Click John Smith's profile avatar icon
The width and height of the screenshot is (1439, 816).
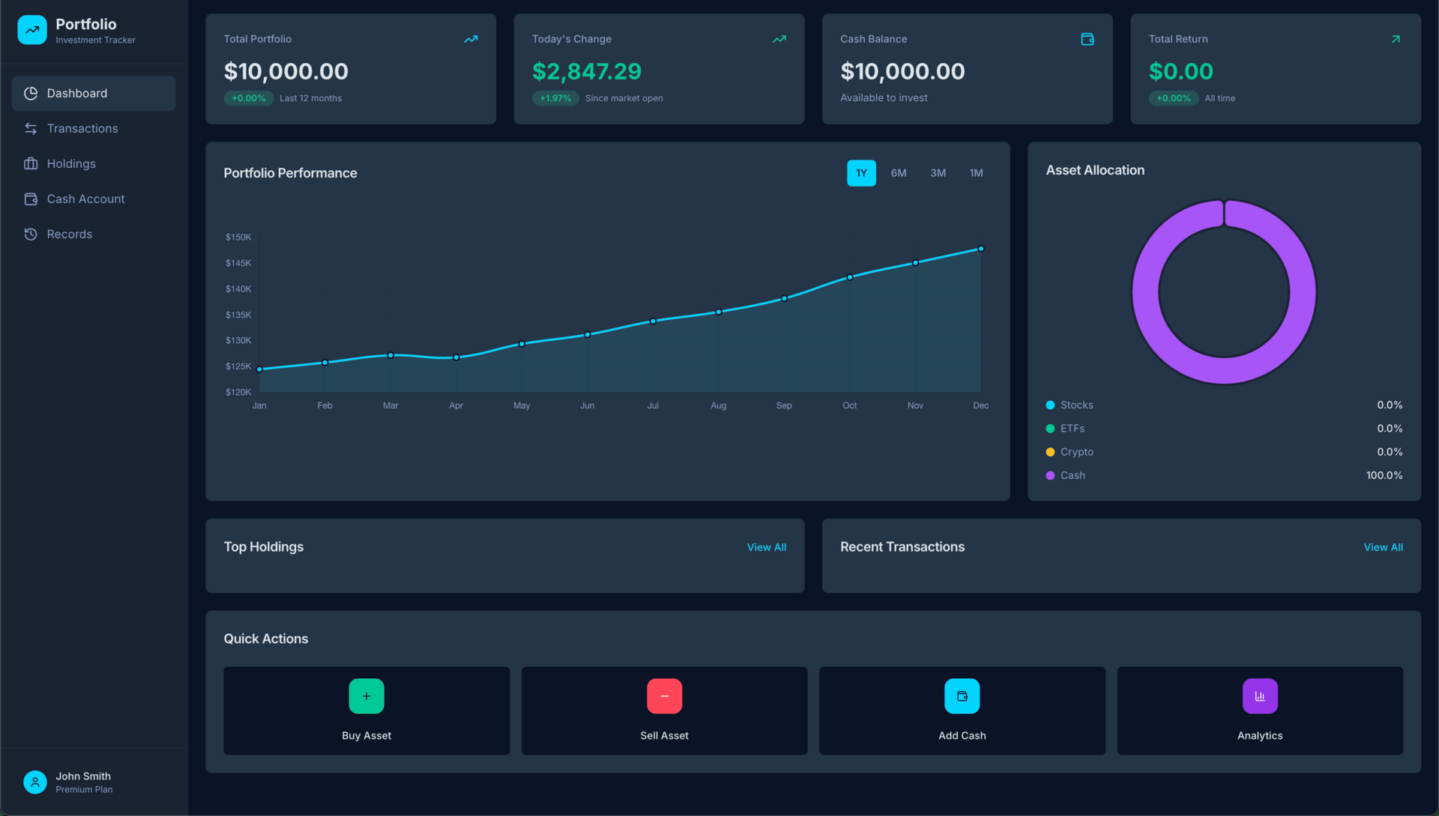pos(35,782)
